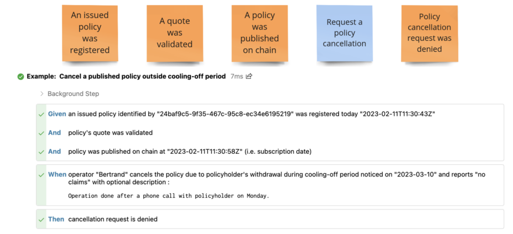Click the checkmark on the Then step
513x234 pixels.
[41, 219]
